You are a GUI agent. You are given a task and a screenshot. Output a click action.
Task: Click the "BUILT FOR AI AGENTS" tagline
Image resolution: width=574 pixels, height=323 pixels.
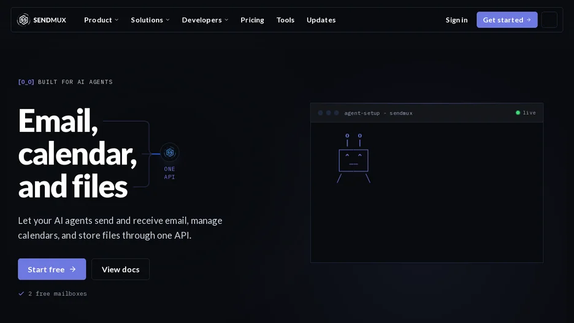pyautogui.click(x=75, y=82)
